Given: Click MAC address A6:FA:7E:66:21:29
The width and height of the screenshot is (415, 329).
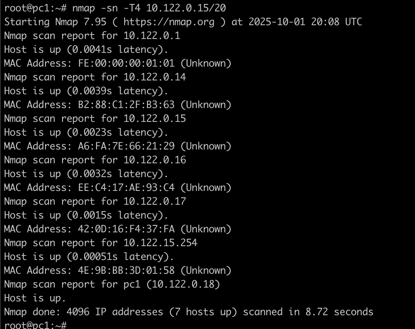Looking at the screenshot, I should pyautogui.click(x=126, y=146).
